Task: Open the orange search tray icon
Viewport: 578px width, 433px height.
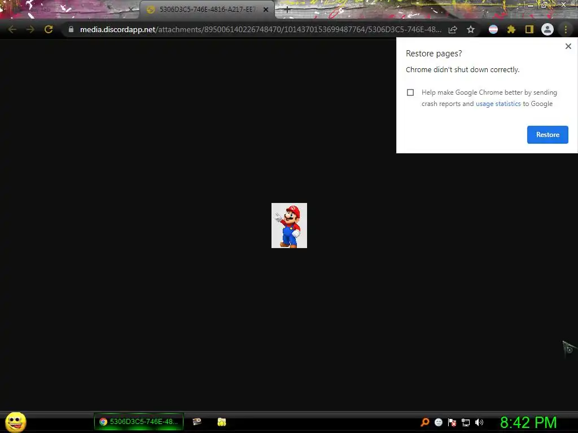Action: point(425,422)
